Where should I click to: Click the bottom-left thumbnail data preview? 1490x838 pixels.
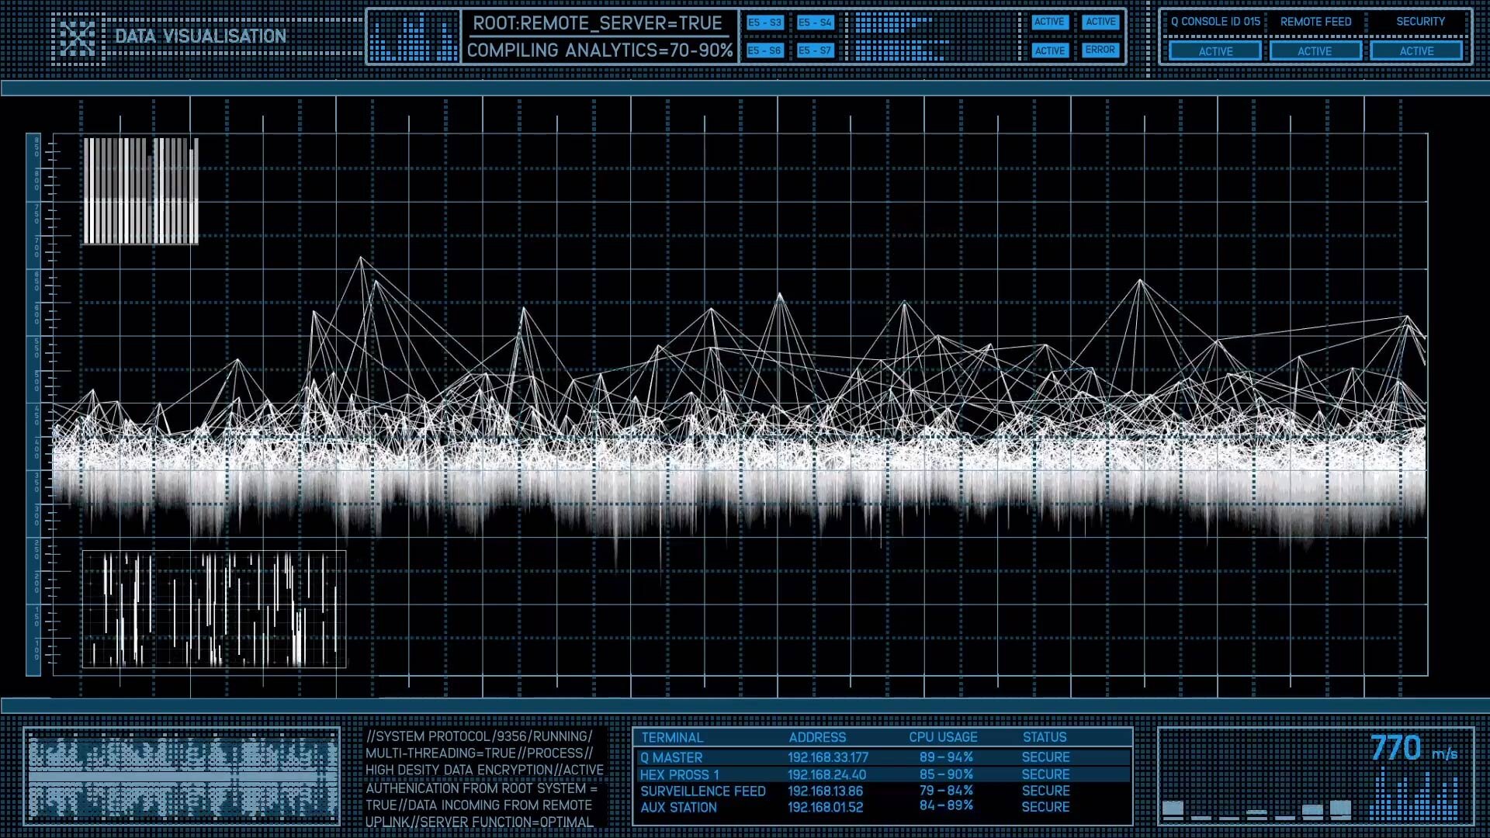pos(183,776)
